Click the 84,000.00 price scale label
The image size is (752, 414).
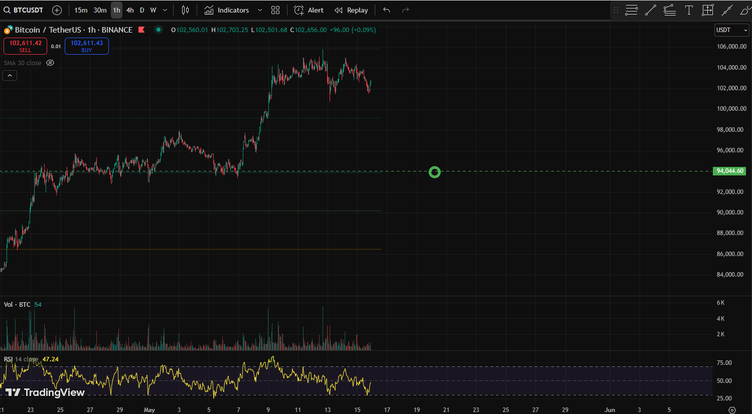click(x=730, y=275)
